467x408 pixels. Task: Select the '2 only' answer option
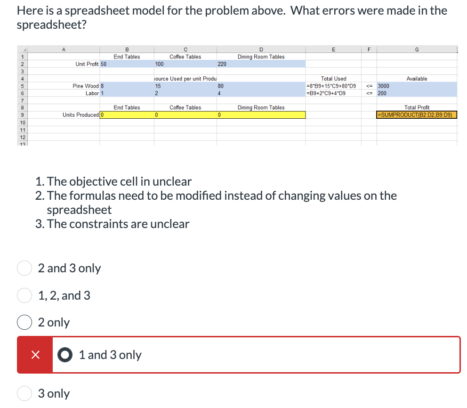coord(24,322)
